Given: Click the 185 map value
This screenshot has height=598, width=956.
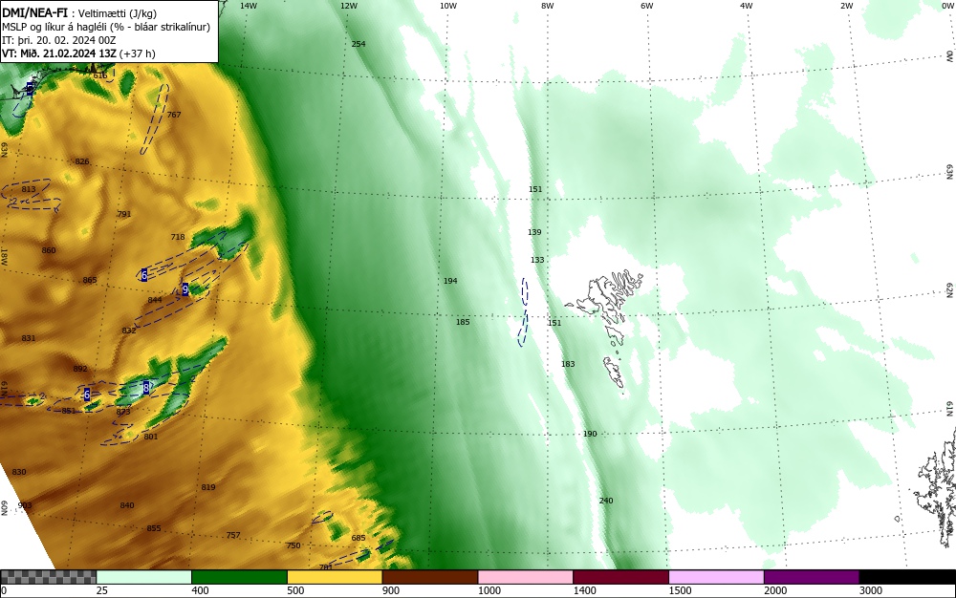Looking at the screenshot, I should coord(463,322).
